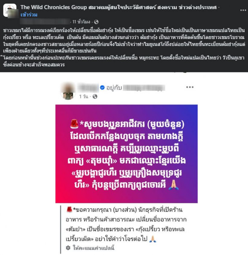Image resolution: width=248 pixels, height=255 pixels.
Task: Open the tagged profile after อยู่กับ
Action: pos(144,88)
